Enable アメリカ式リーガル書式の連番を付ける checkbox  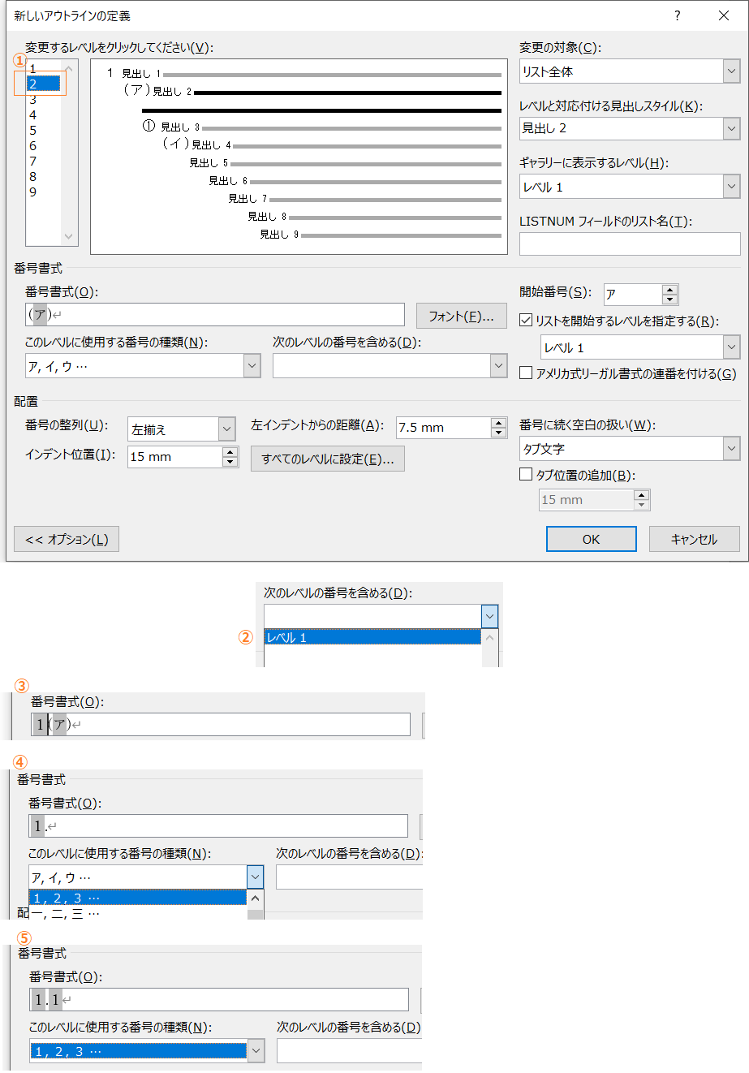[x=526, y=373]
